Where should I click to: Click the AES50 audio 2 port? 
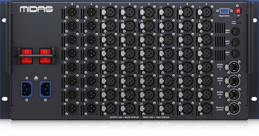(234, 81)
